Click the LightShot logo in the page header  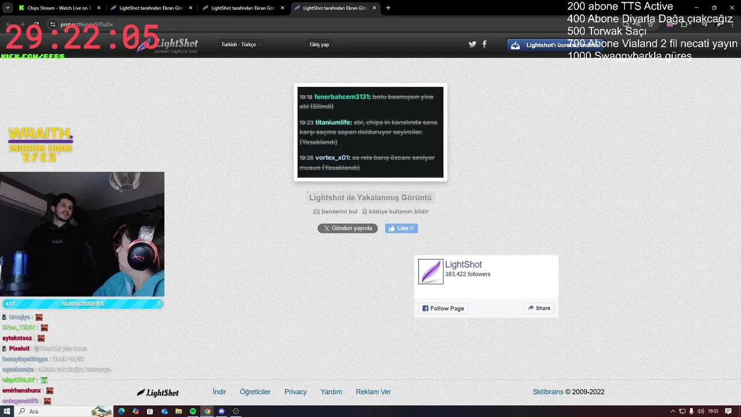168,45
